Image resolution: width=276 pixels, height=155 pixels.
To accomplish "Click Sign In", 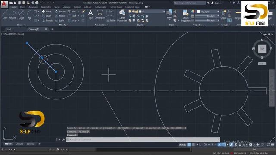I will pyautogui.click(x=218, y=3).
